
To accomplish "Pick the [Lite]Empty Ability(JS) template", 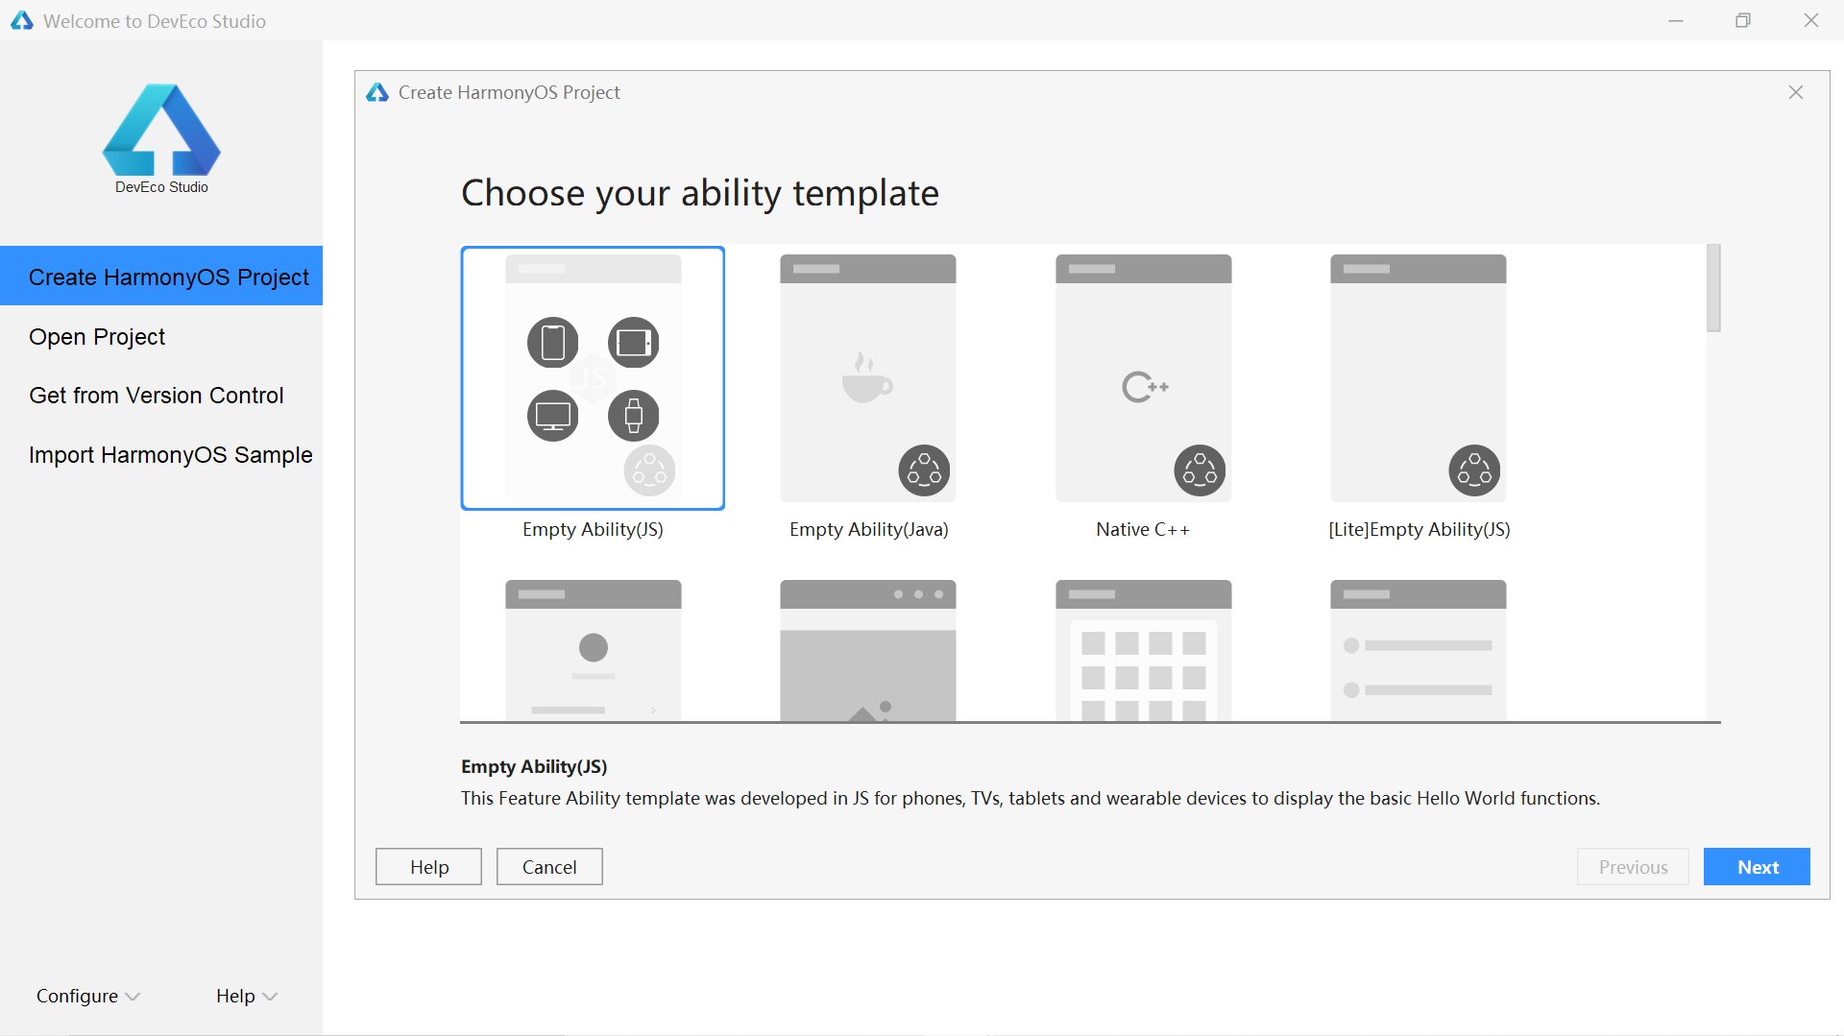I will coord(1419,378).
